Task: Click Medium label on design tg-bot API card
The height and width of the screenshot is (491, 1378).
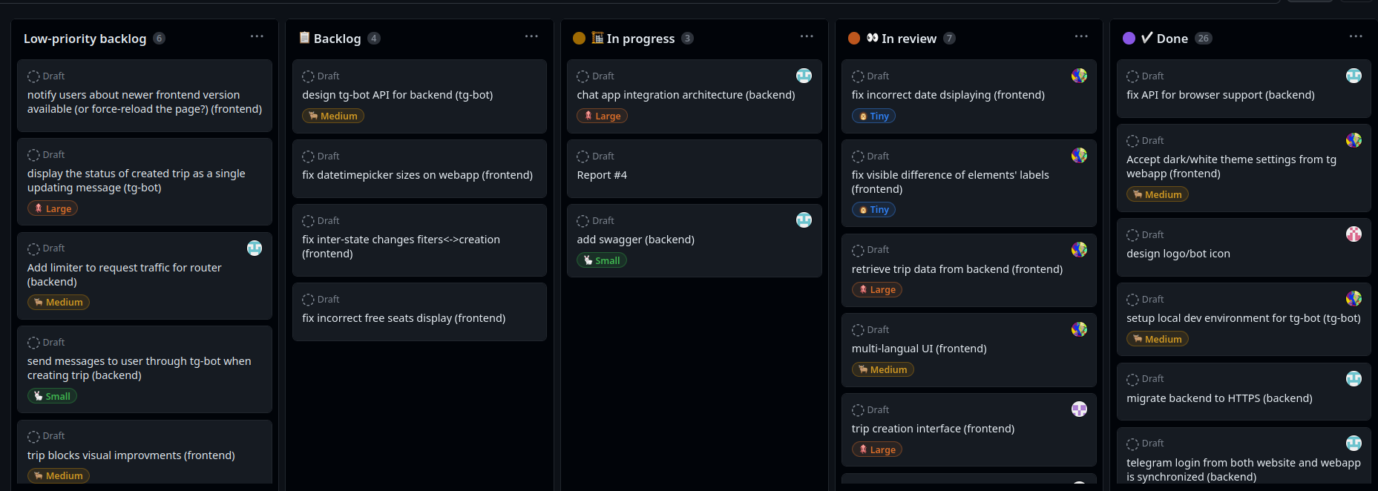Action: [x=333, y=116]
